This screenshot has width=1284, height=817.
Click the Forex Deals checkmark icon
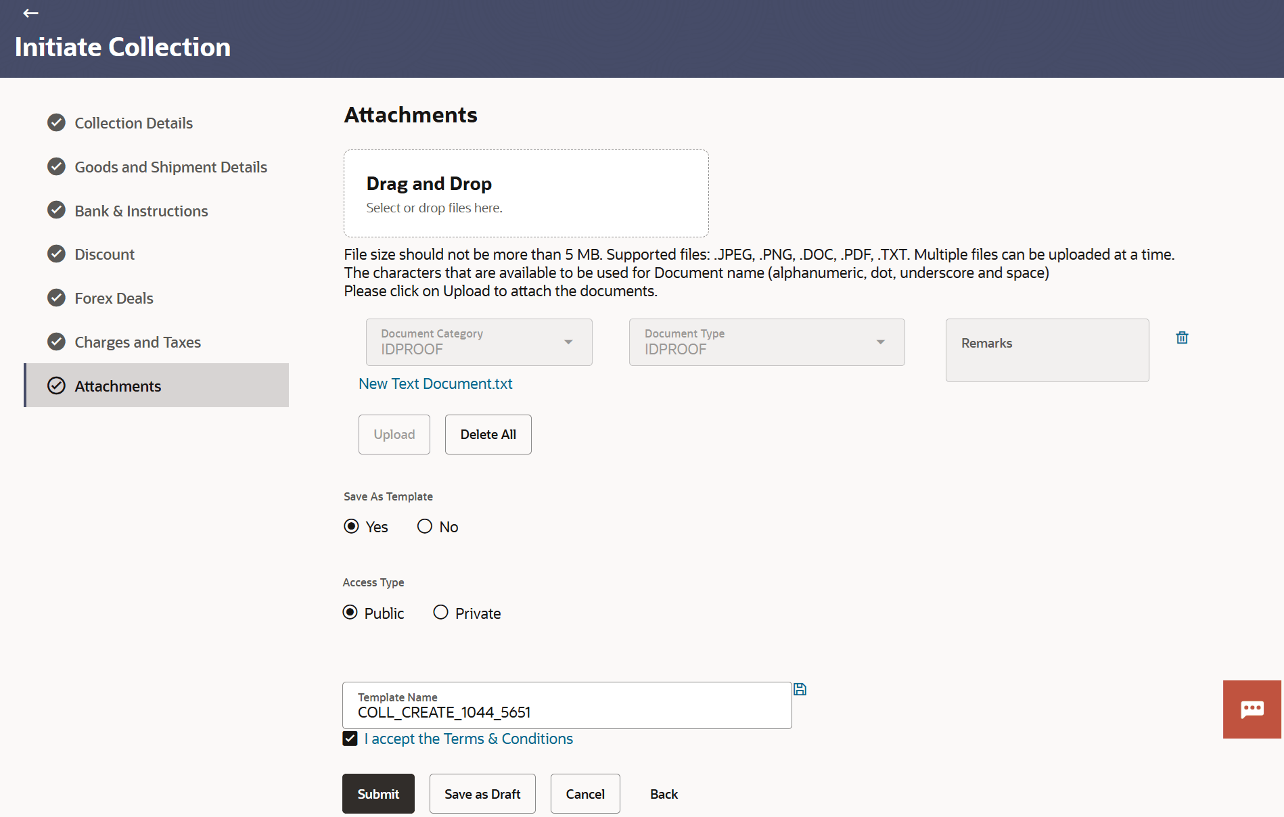[x=57, y=298]
